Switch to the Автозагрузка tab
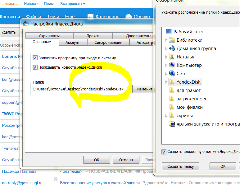This screenshot has width=240, height=188. [x=142, y=43]
